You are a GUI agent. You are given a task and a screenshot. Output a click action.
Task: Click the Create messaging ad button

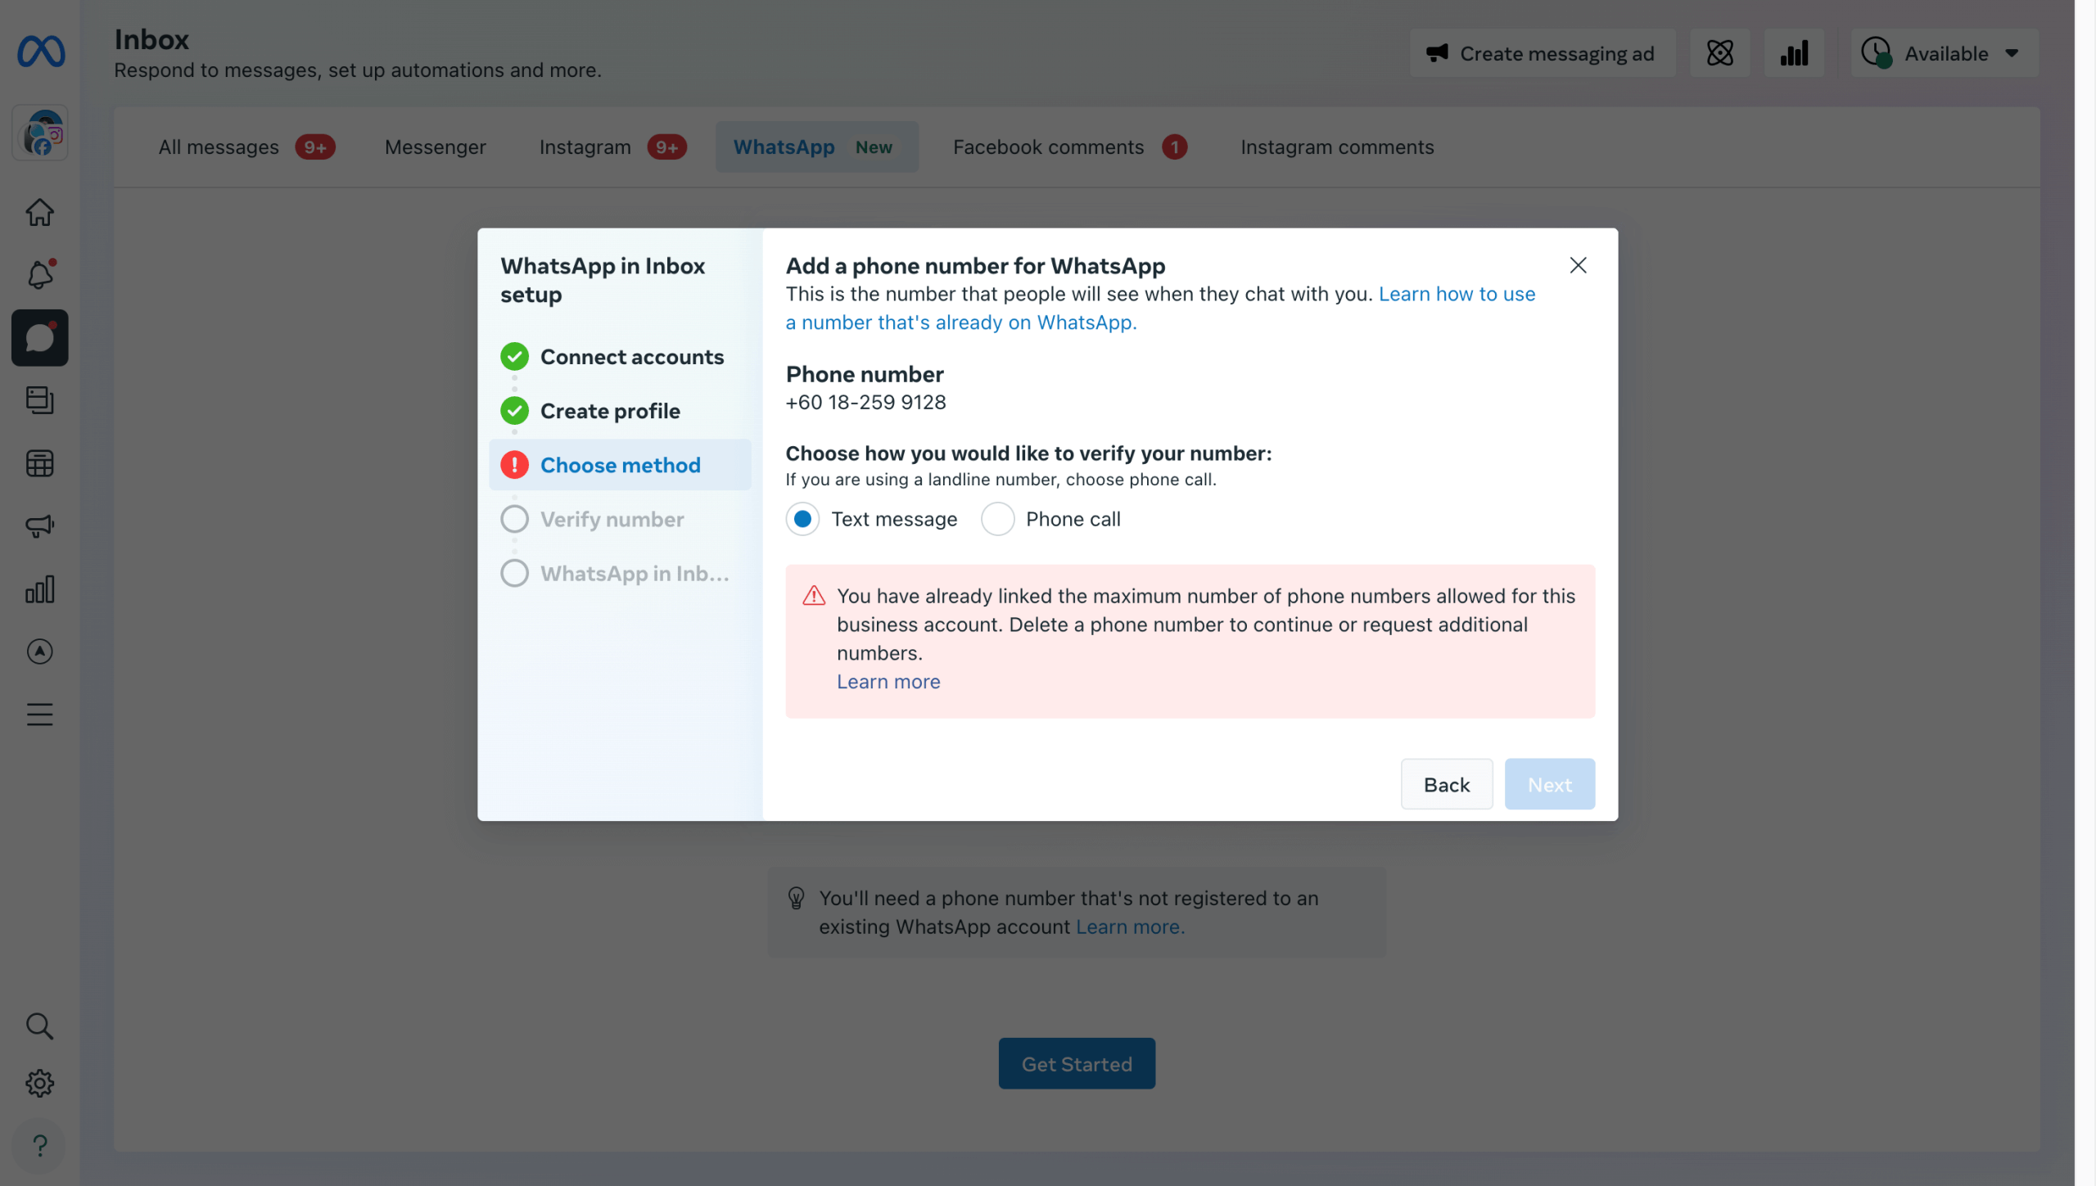(1542, 54)
